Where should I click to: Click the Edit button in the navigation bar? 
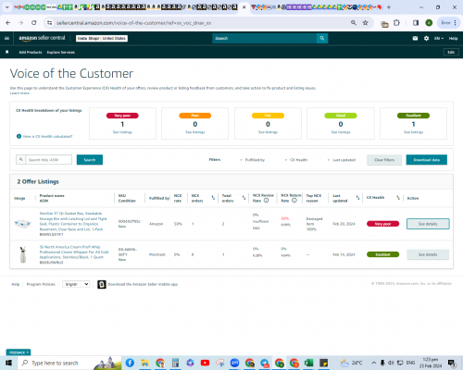point(451,52)
